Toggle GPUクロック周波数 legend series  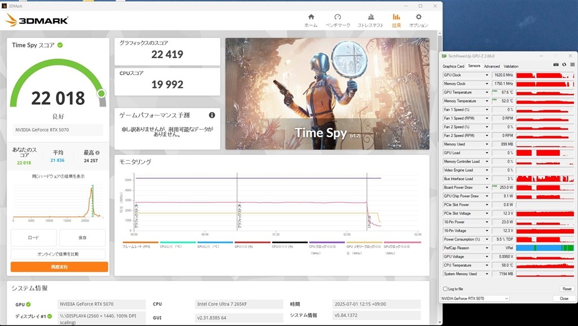402,248
